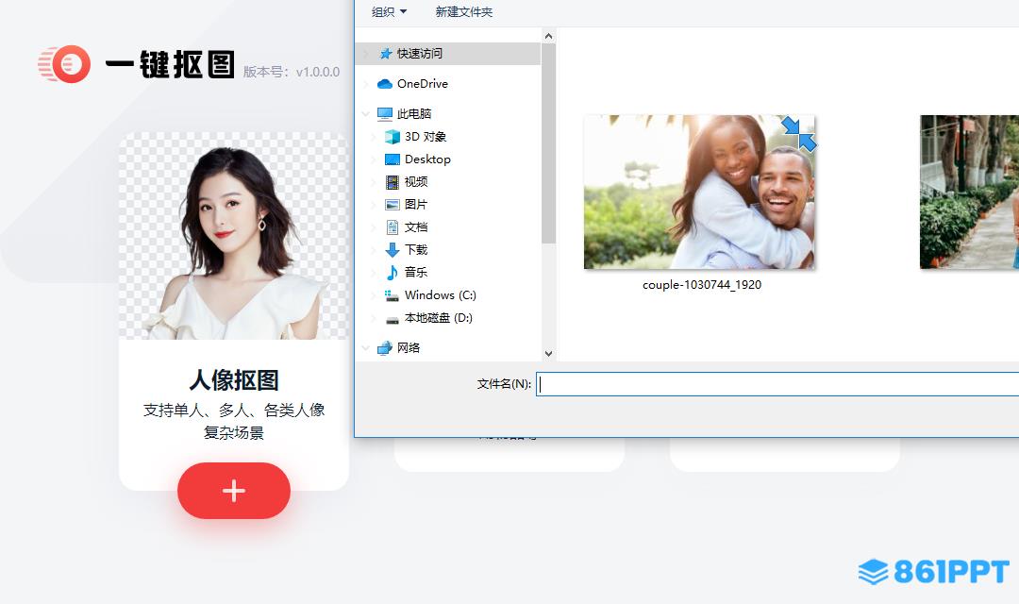Expand the Windows (C:) tree node
1019x604 pixels.
373,295
